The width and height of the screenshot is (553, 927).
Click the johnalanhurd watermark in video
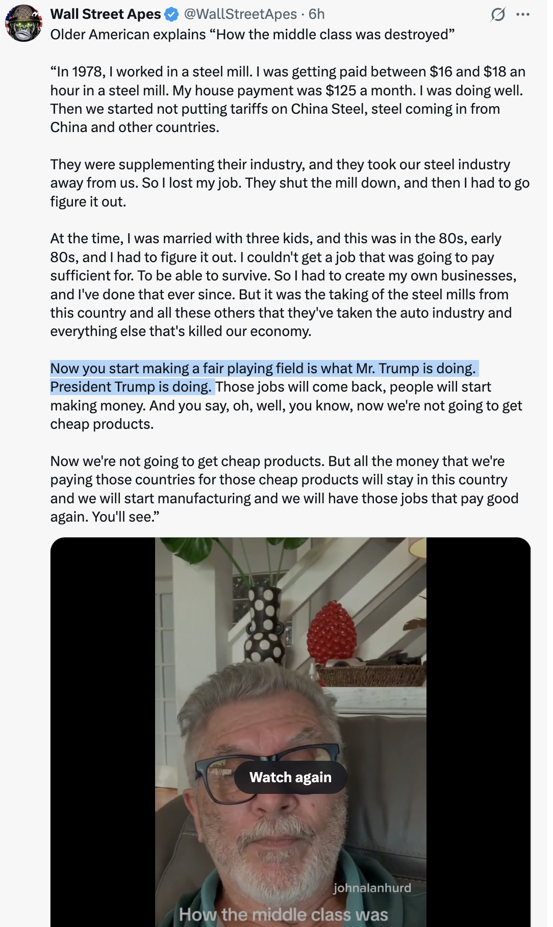click(x=372, y=888)
